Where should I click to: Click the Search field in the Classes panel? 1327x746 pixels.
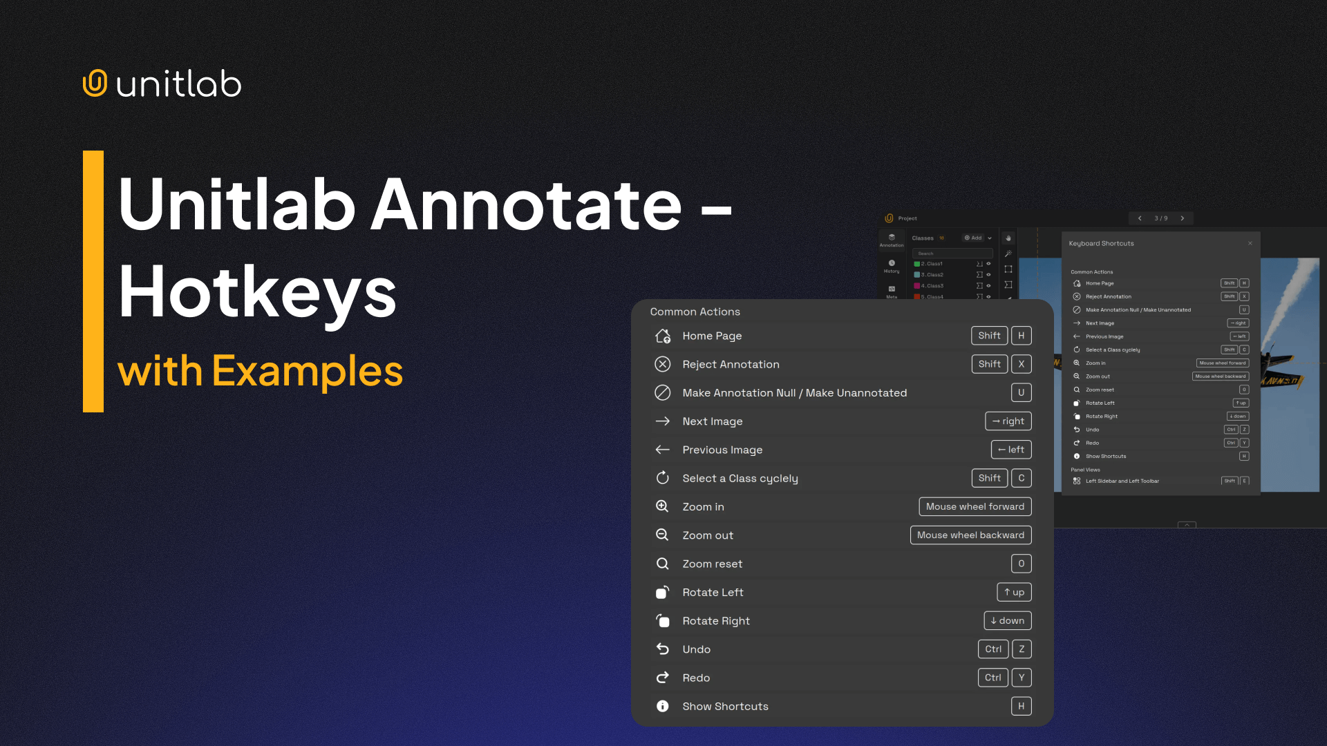point(952,254)
